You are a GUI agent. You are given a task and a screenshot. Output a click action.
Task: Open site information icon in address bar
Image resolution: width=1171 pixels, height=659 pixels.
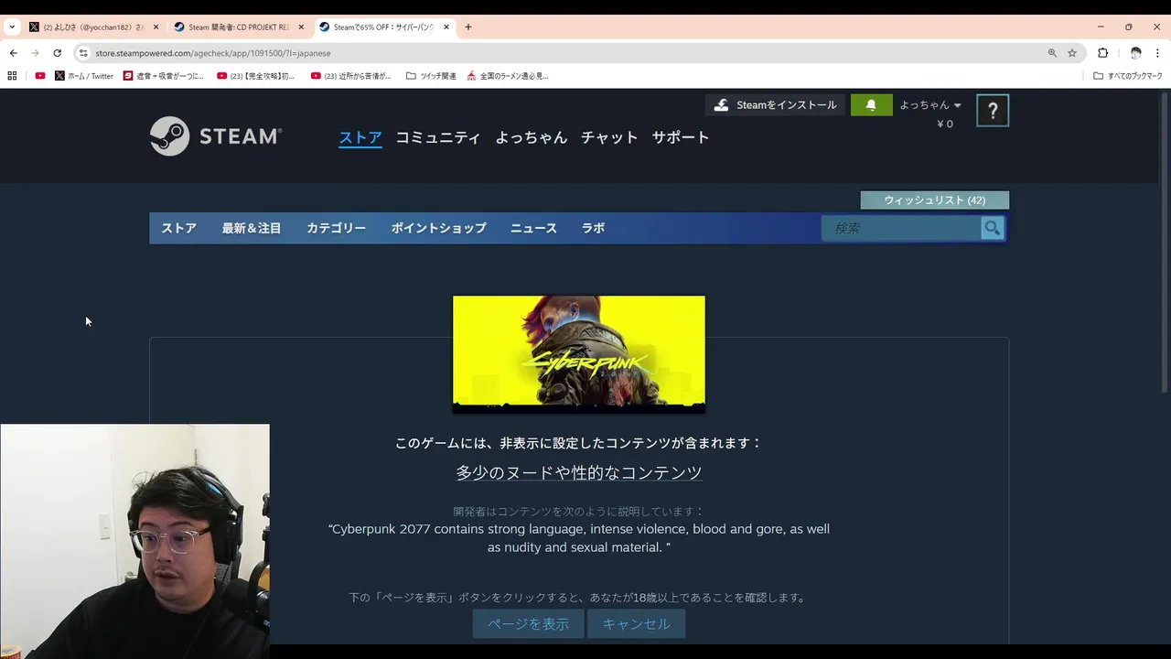83,53
